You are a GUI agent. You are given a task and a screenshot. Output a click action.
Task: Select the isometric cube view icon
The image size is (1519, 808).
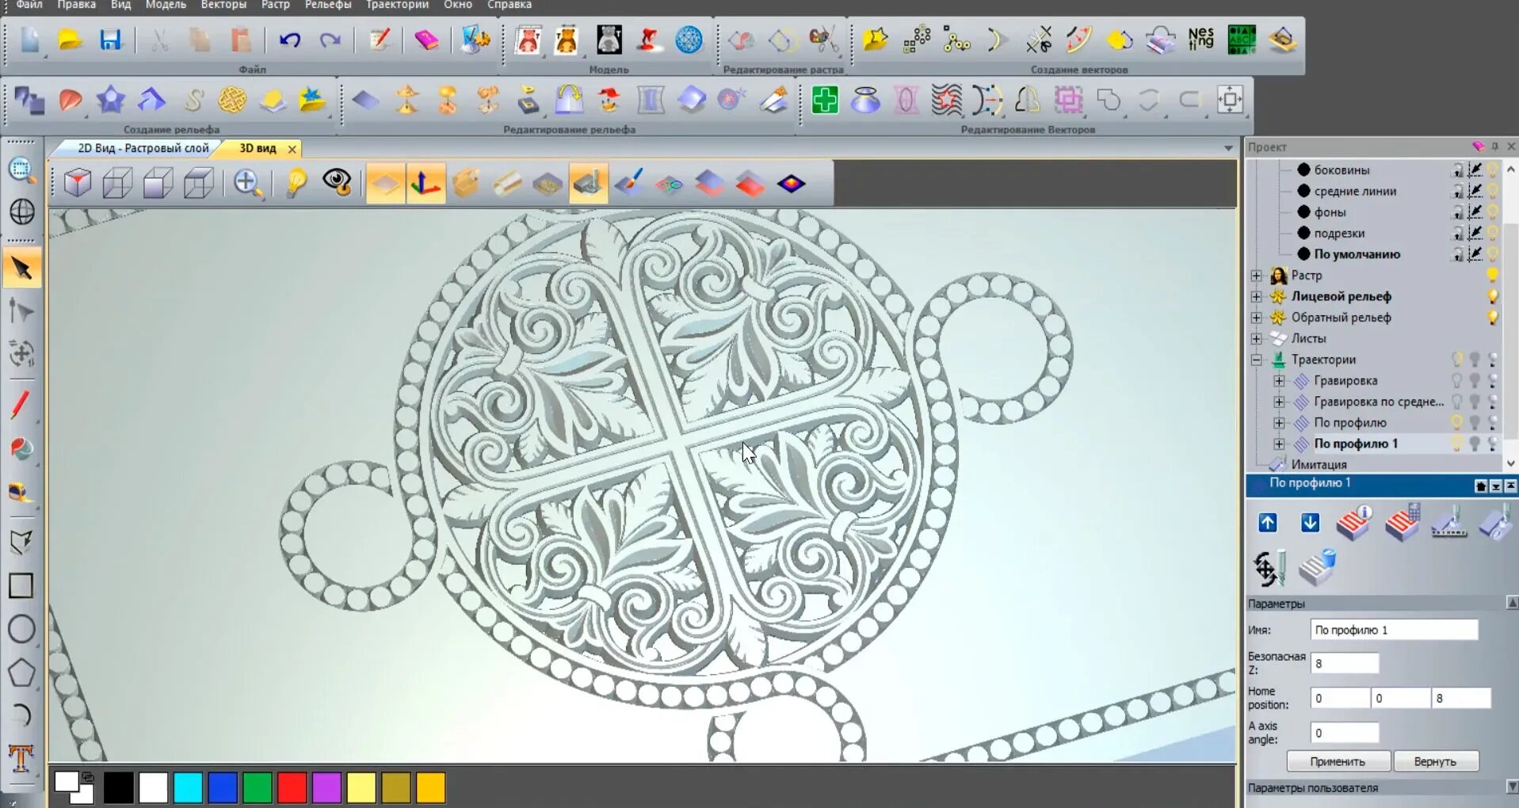[x=78, y=183]
